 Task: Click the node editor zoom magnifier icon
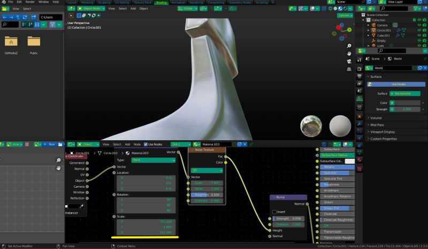pos(58,160)
